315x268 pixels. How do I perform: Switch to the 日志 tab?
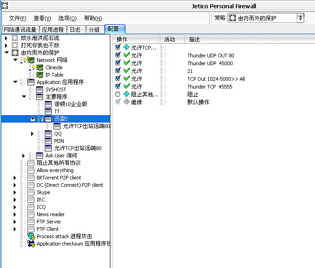click(x=75, y=29)
